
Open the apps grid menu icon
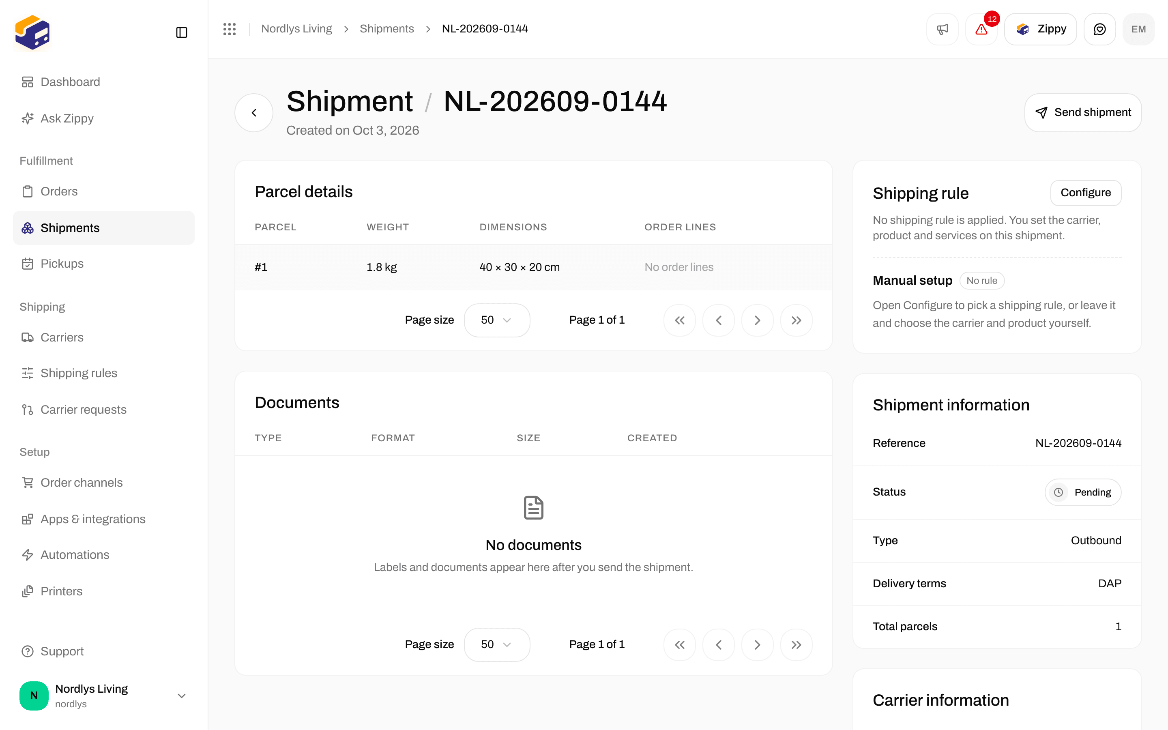230,29
